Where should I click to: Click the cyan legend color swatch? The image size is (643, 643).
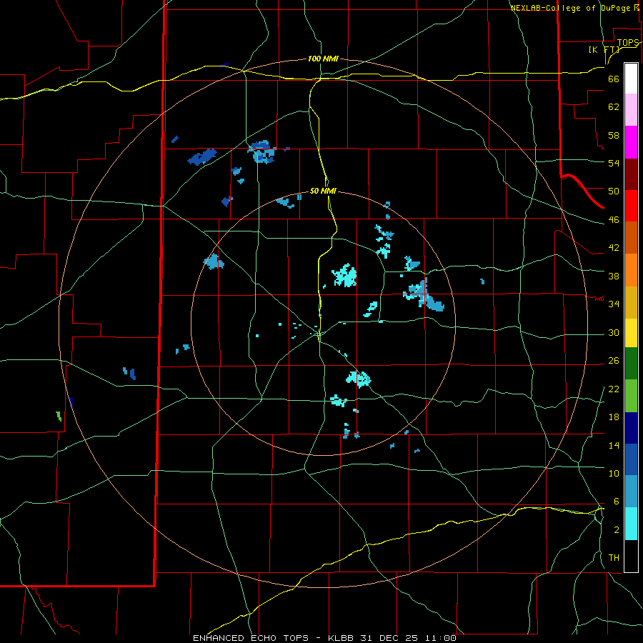[631, 524]
